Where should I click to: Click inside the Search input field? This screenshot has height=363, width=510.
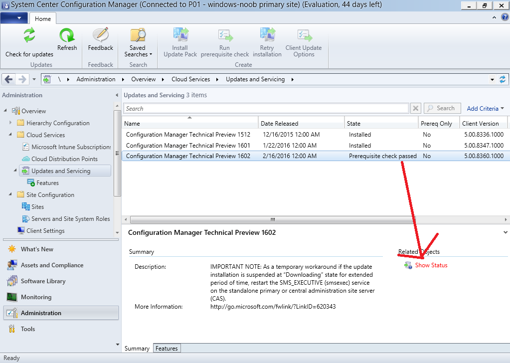266,108
